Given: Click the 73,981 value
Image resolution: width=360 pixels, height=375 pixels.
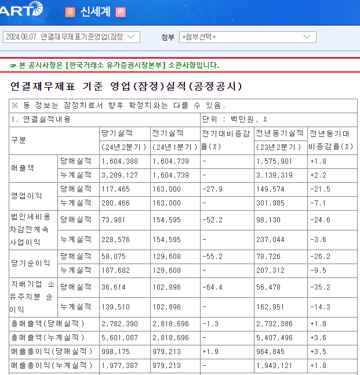Looking at the screenshot, I should [113, 220].
